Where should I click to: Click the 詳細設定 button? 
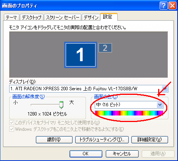coord(150,140)
